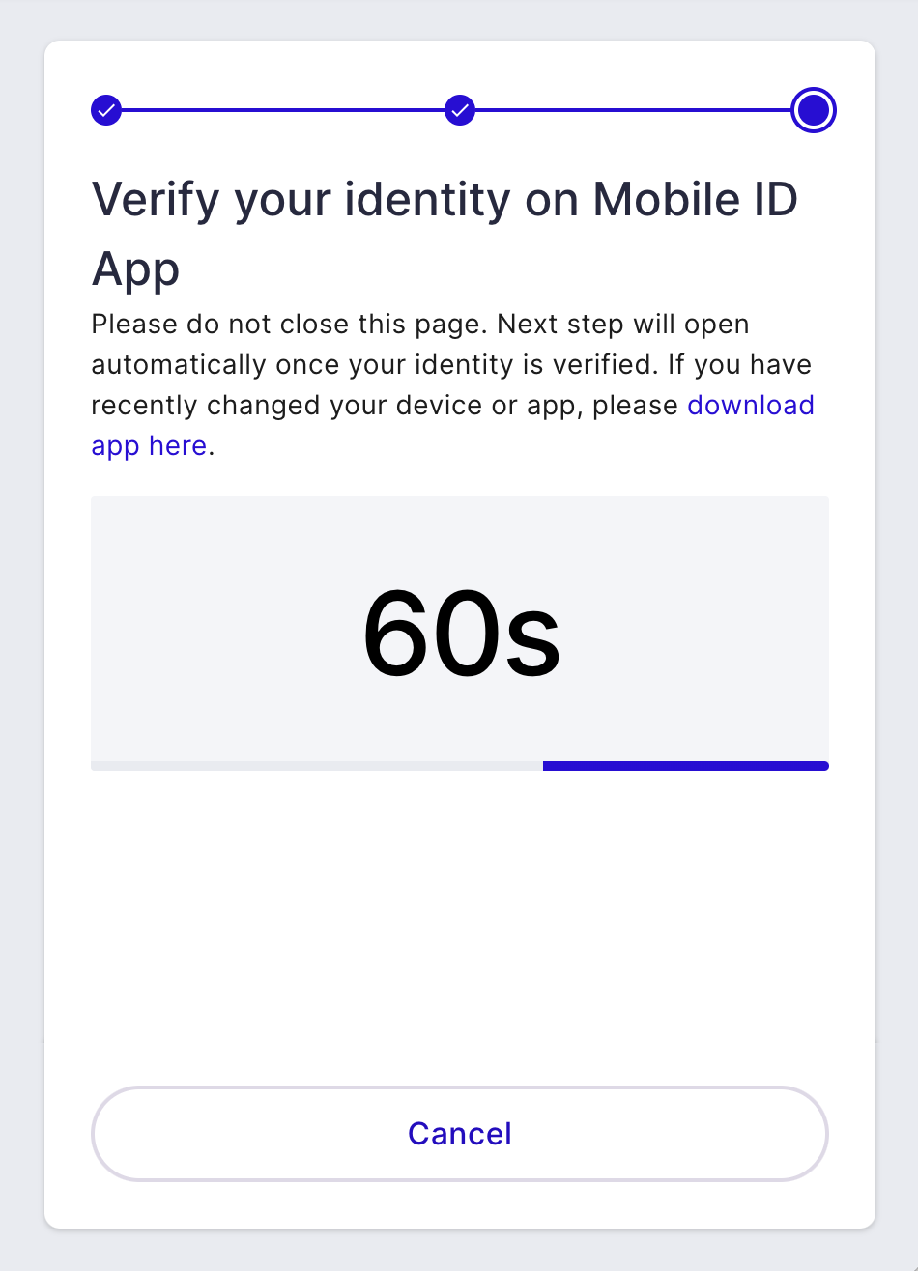Click the word "download" in the link
This screenshot has width=918, height=1271.
751,405
